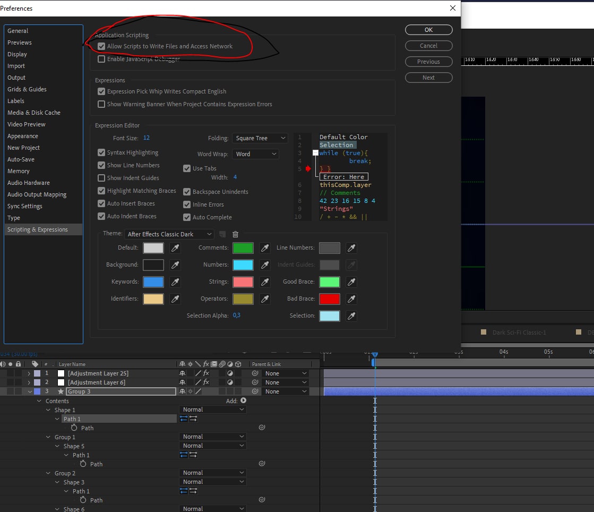Click the adjustment layer switch on Adjustment Layer 6
This screenshot has height=512, width=594.
(x=230, y=382)
